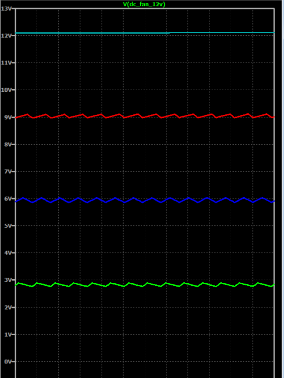Click the 6V axis label
The height and width of the screenshot is (378, 284).
8,199
